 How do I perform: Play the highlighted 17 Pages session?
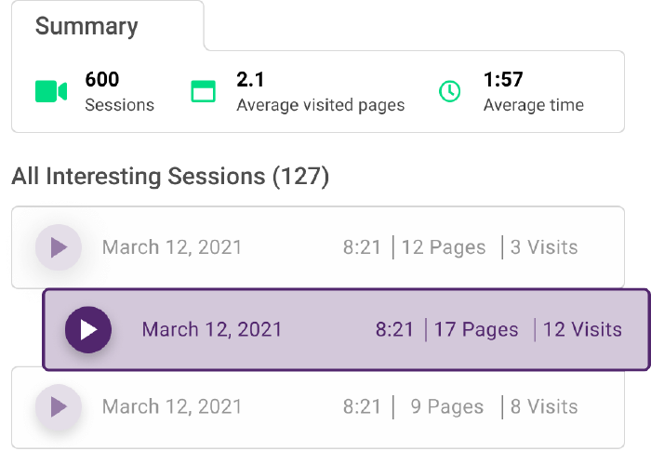(88, 330)
